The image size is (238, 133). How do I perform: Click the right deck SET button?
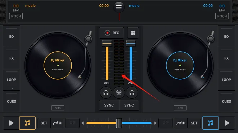point(194,123)
